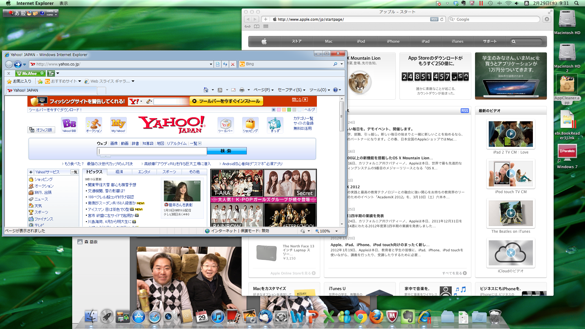Choose the orange Yahoo theme color square
Image resolution: width=585 pixels, height=329 pixels.
coord(284,110)
